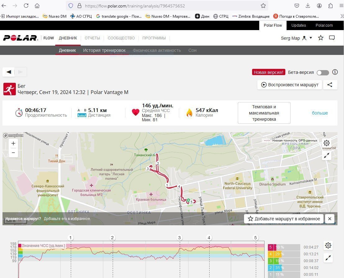Expand training details with больше link
This screenshot has width=344, height=278.
click(x=320, y=113)
